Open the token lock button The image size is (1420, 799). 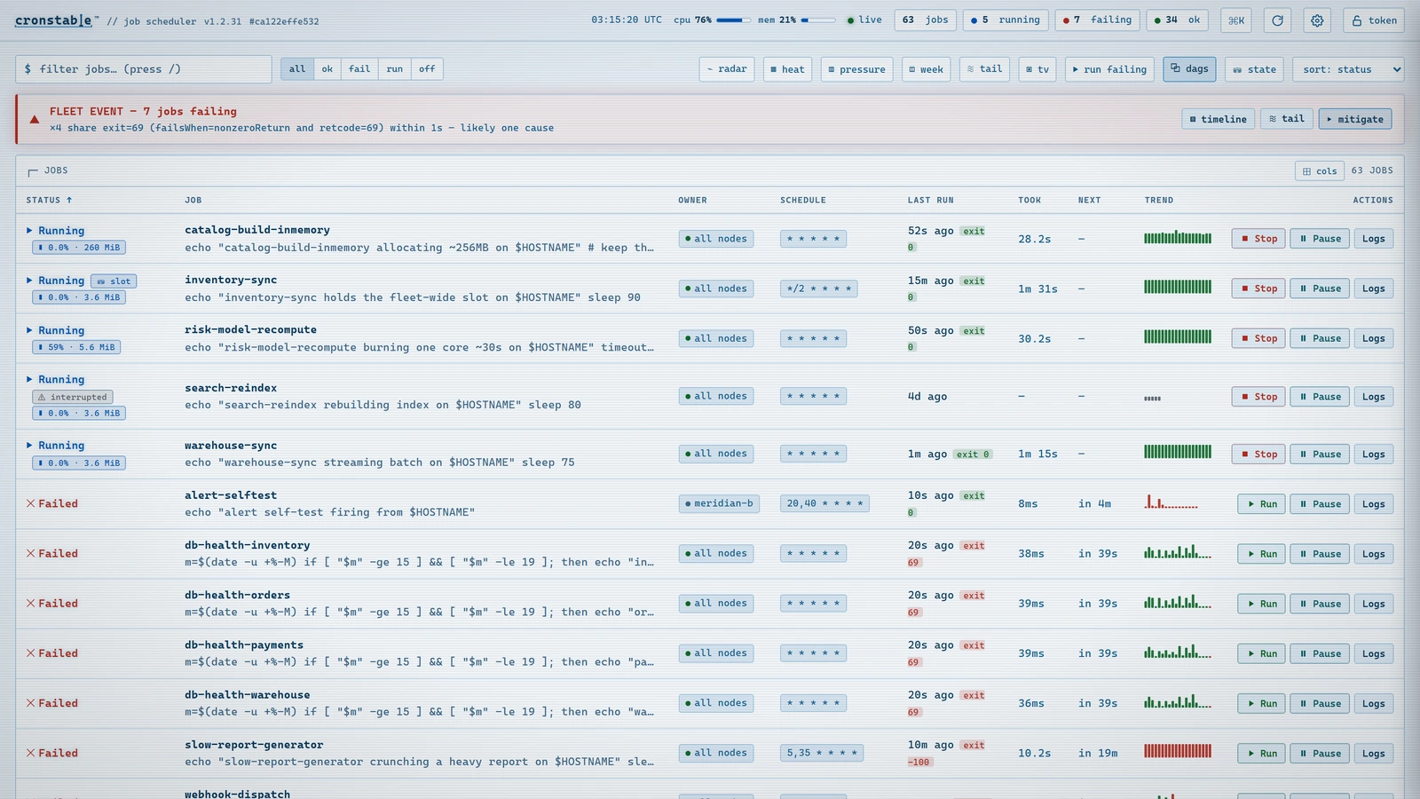pyautogui.click(x=1374, y=20)
